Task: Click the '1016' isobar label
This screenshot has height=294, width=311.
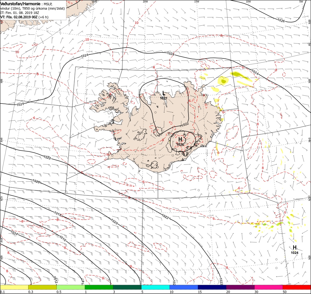Action: [63, 238]
